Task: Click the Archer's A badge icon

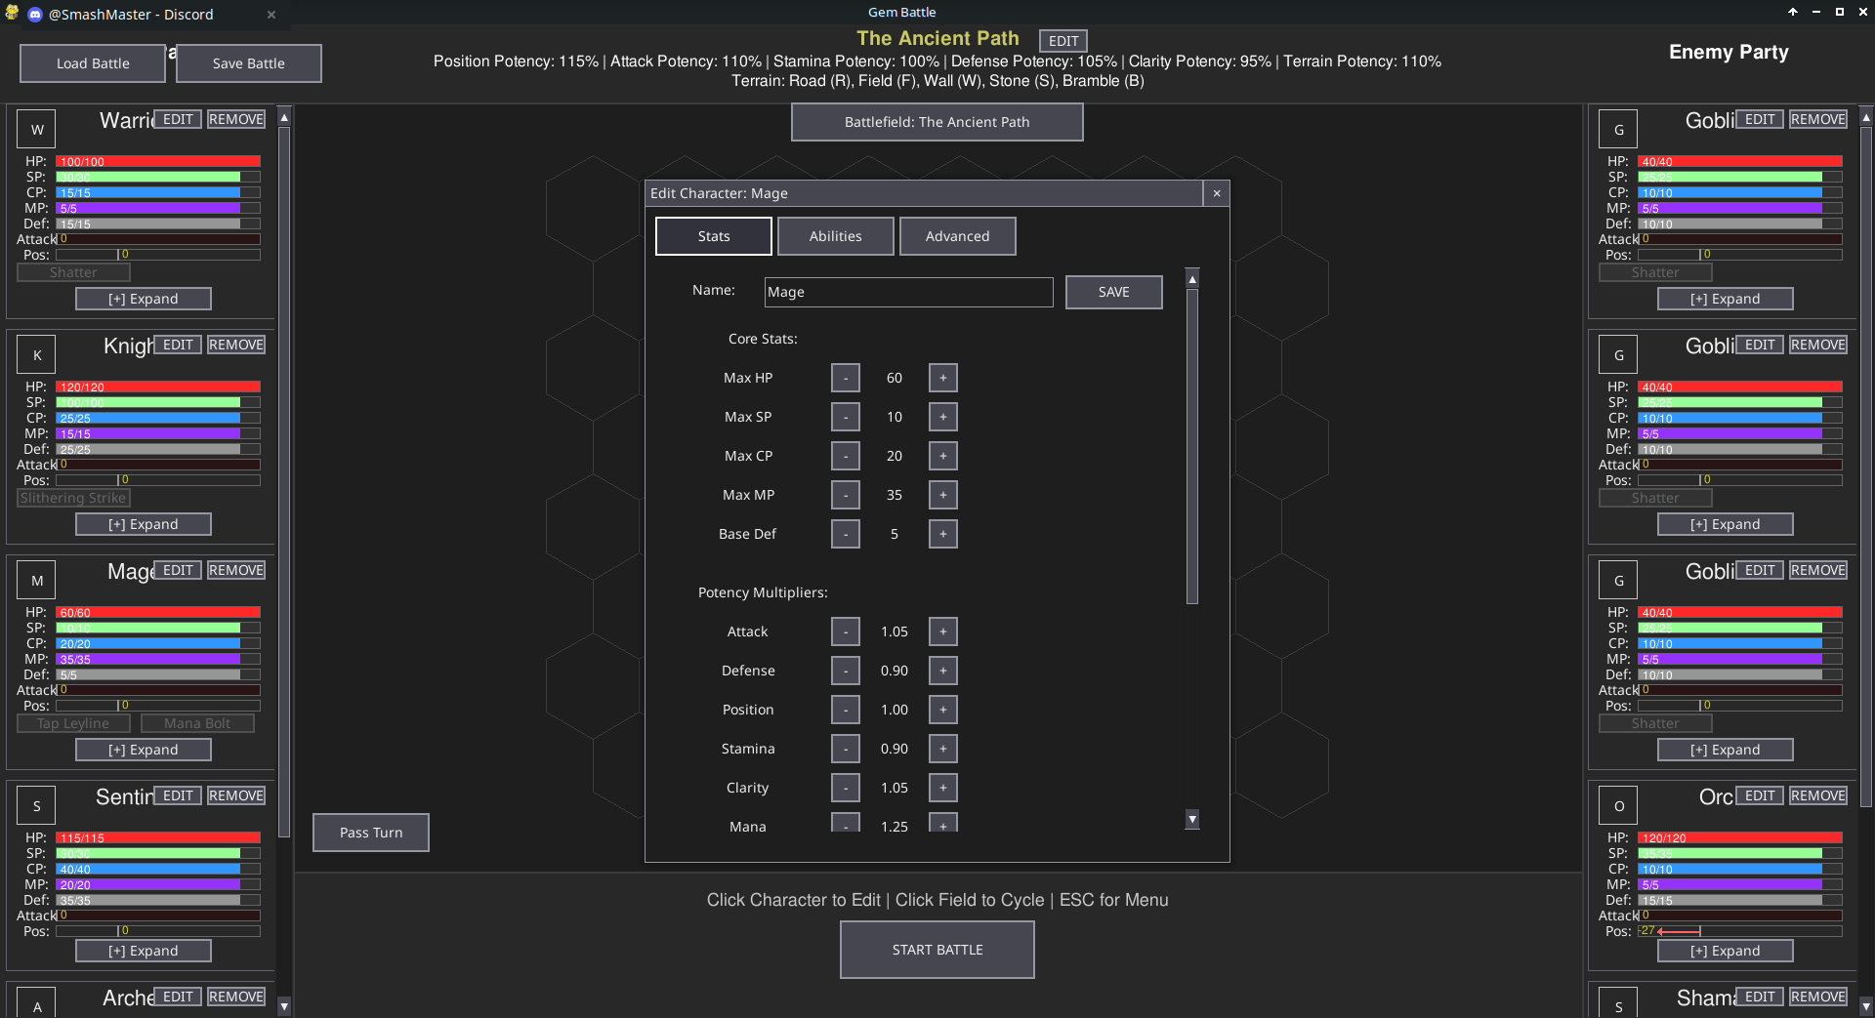Action: [35, 1005]
